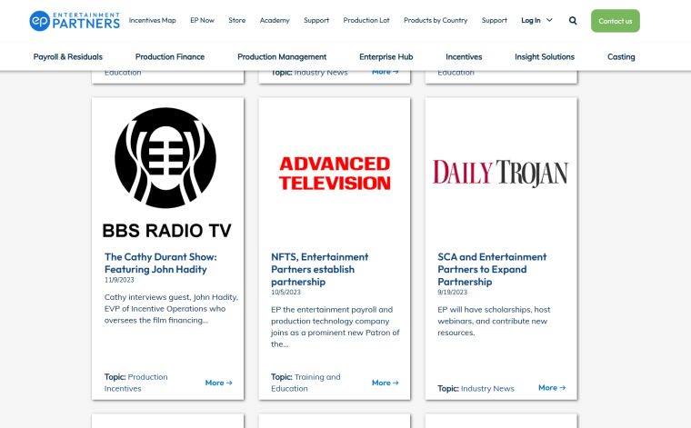Go to the Store link
This screenshot has width=691, height=428.
pyautogui.click(x=236, y=20)
